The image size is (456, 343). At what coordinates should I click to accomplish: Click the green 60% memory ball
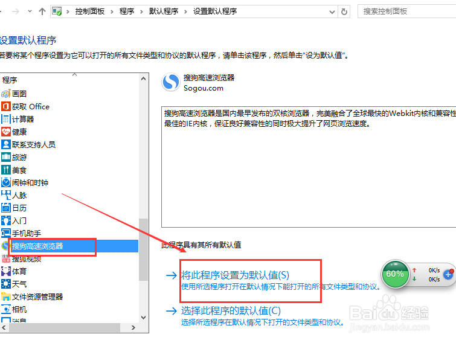(395, 274)
